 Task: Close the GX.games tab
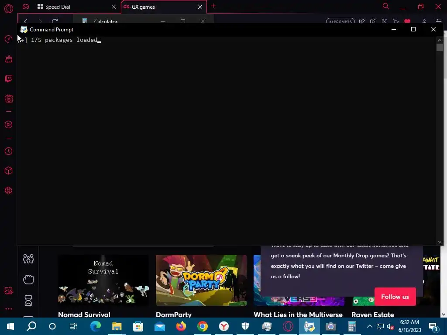click(200, 7)
